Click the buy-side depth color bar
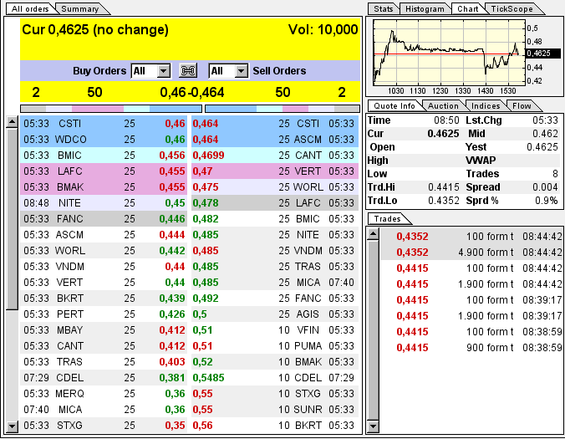This screenshot has width=565, height=439. (x=111, y=109)
